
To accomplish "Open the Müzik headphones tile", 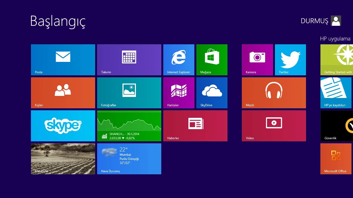I will [274, 93].
